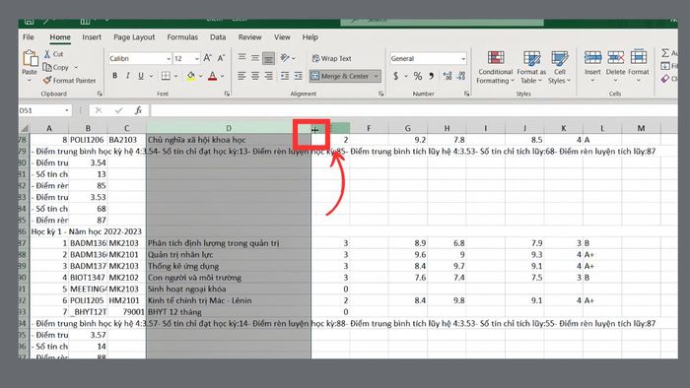Screen dimensions: 690x388
Task: Switch to the Review tab
Action: point(250,37)
